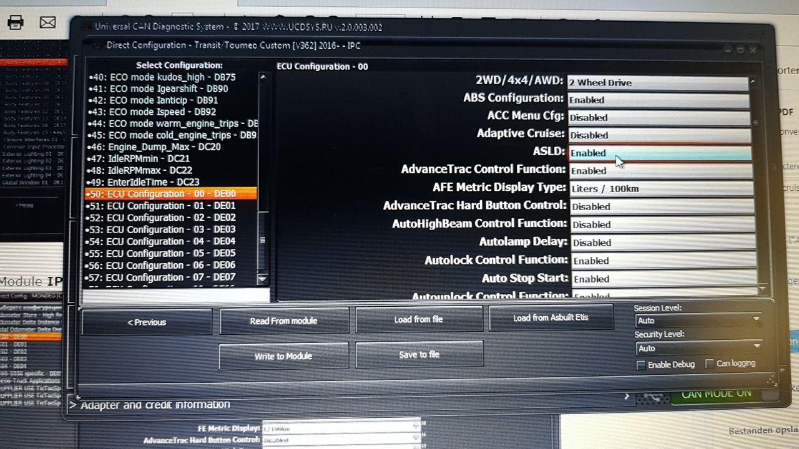Tick the Can logging checkbox
Screen dimensions: 799x449
[x=710, y=364]
